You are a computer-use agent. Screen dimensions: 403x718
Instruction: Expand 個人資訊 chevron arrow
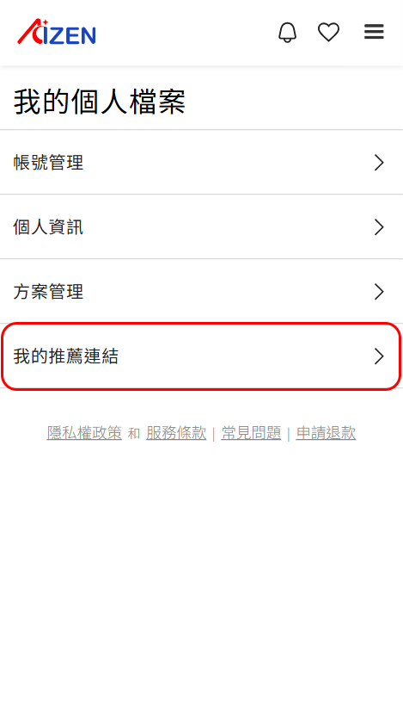[379, 227]
